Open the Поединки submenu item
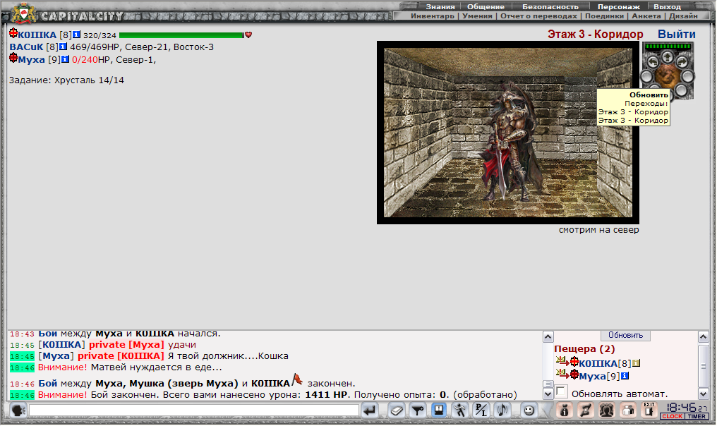 coord(604,16)
